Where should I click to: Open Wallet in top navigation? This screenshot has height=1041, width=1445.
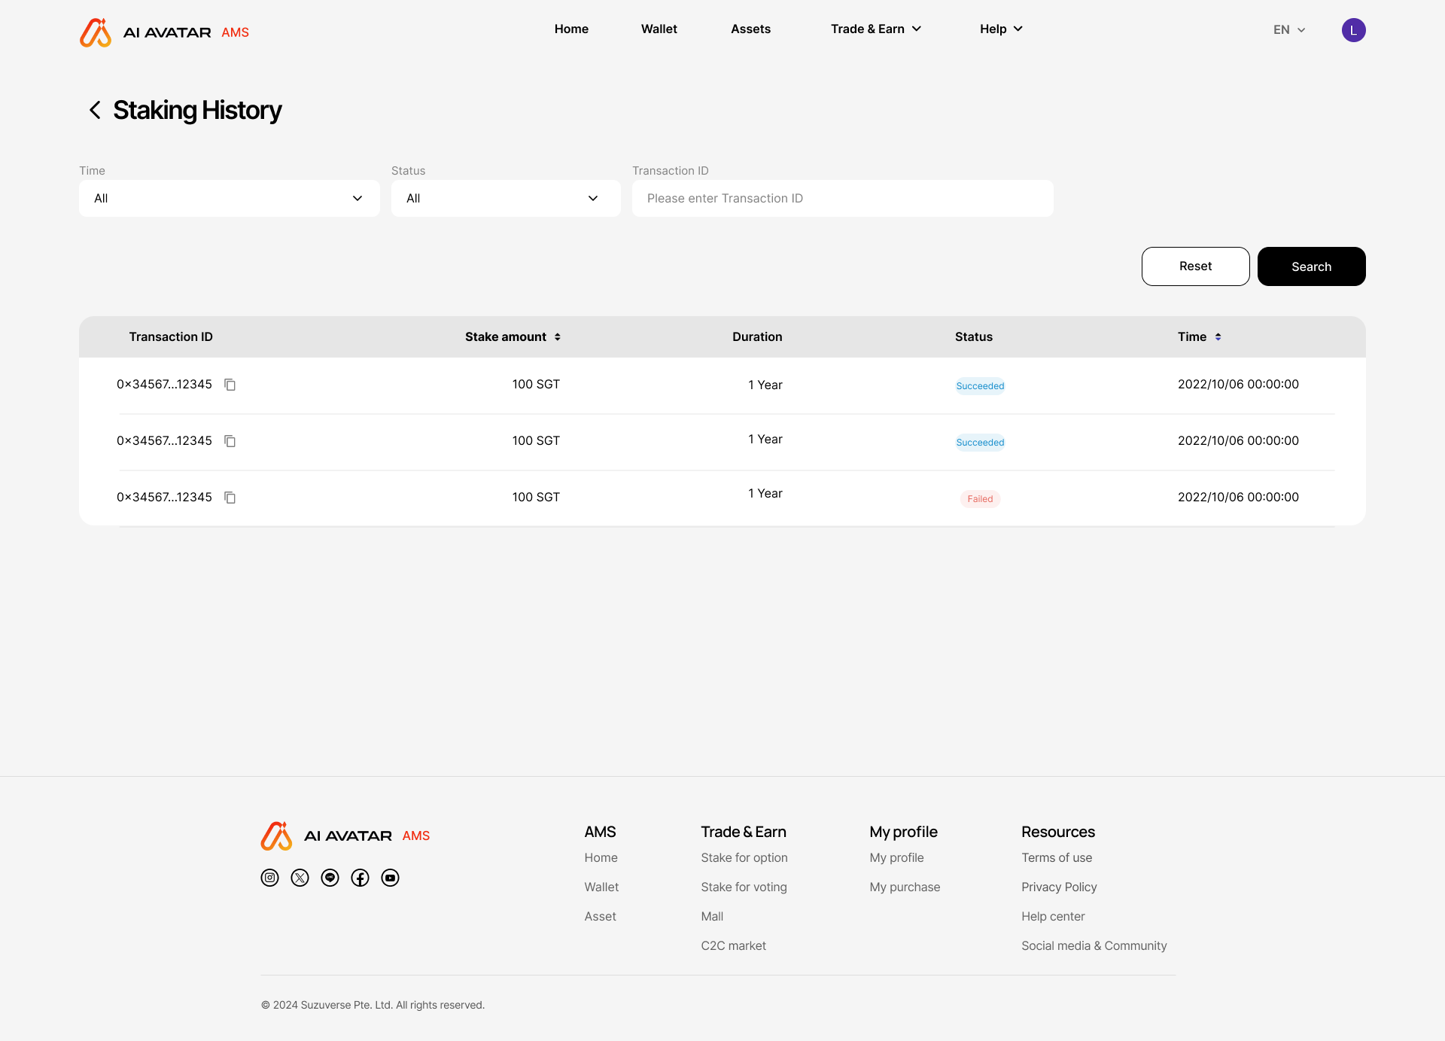click(659, 29)
